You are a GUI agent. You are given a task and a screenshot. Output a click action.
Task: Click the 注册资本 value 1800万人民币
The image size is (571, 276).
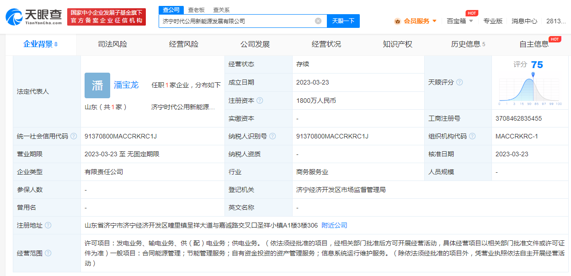click(316, 101)
